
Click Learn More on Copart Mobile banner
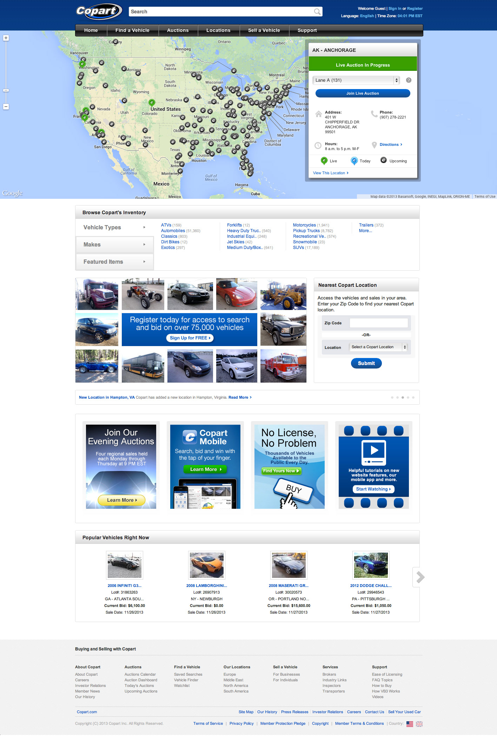coord(205,470)
